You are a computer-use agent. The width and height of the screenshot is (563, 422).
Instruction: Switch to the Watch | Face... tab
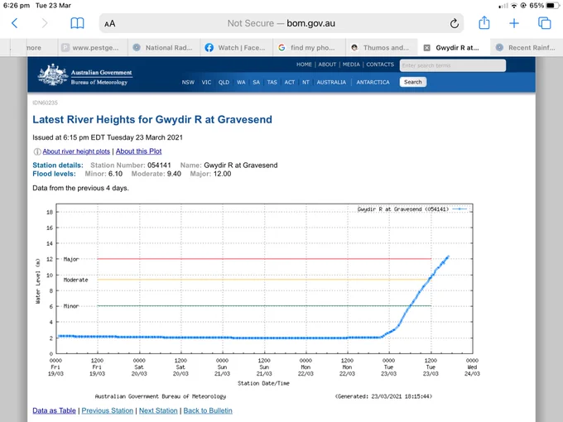[236, 48]
